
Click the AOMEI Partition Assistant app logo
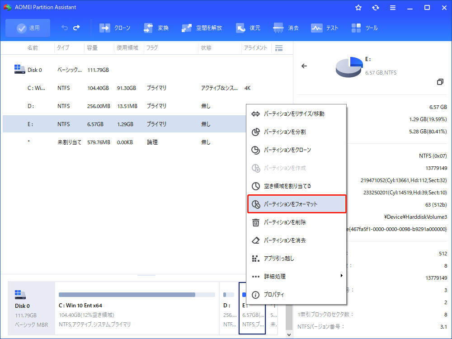(8, 7)
